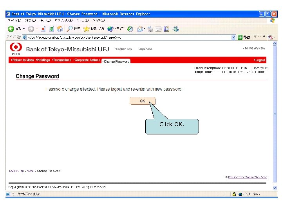Screen dimensions: 282x211
Task: Click the Refresh page icon
Action: point(52,29)
